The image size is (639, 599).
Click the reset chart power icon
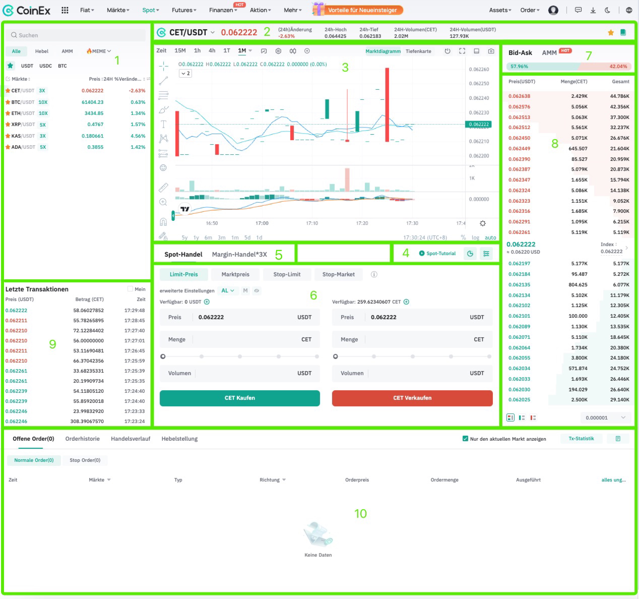tap(448, 51)
